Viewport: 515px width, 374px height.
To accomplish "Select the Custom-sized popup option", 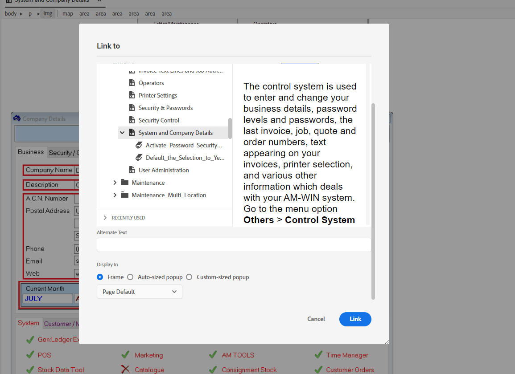I will [189, 276].
